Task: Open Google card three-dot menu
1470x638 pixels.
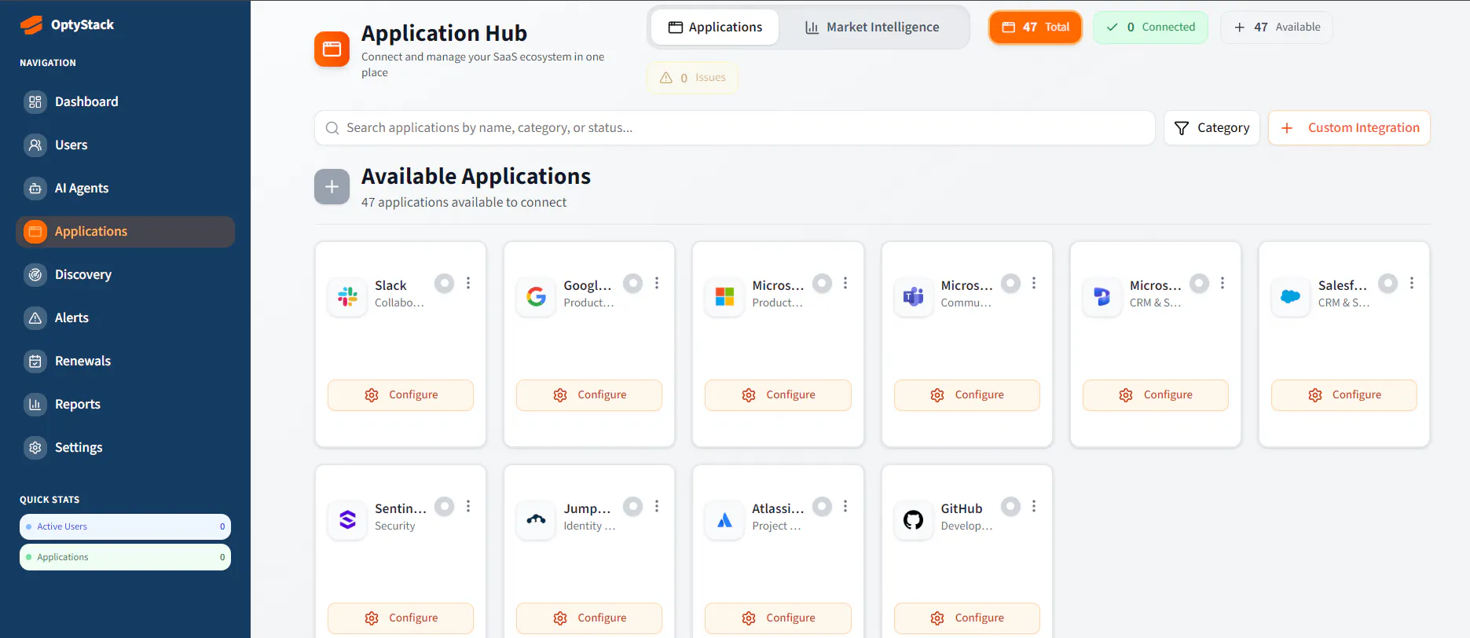Action: point(657,283)
